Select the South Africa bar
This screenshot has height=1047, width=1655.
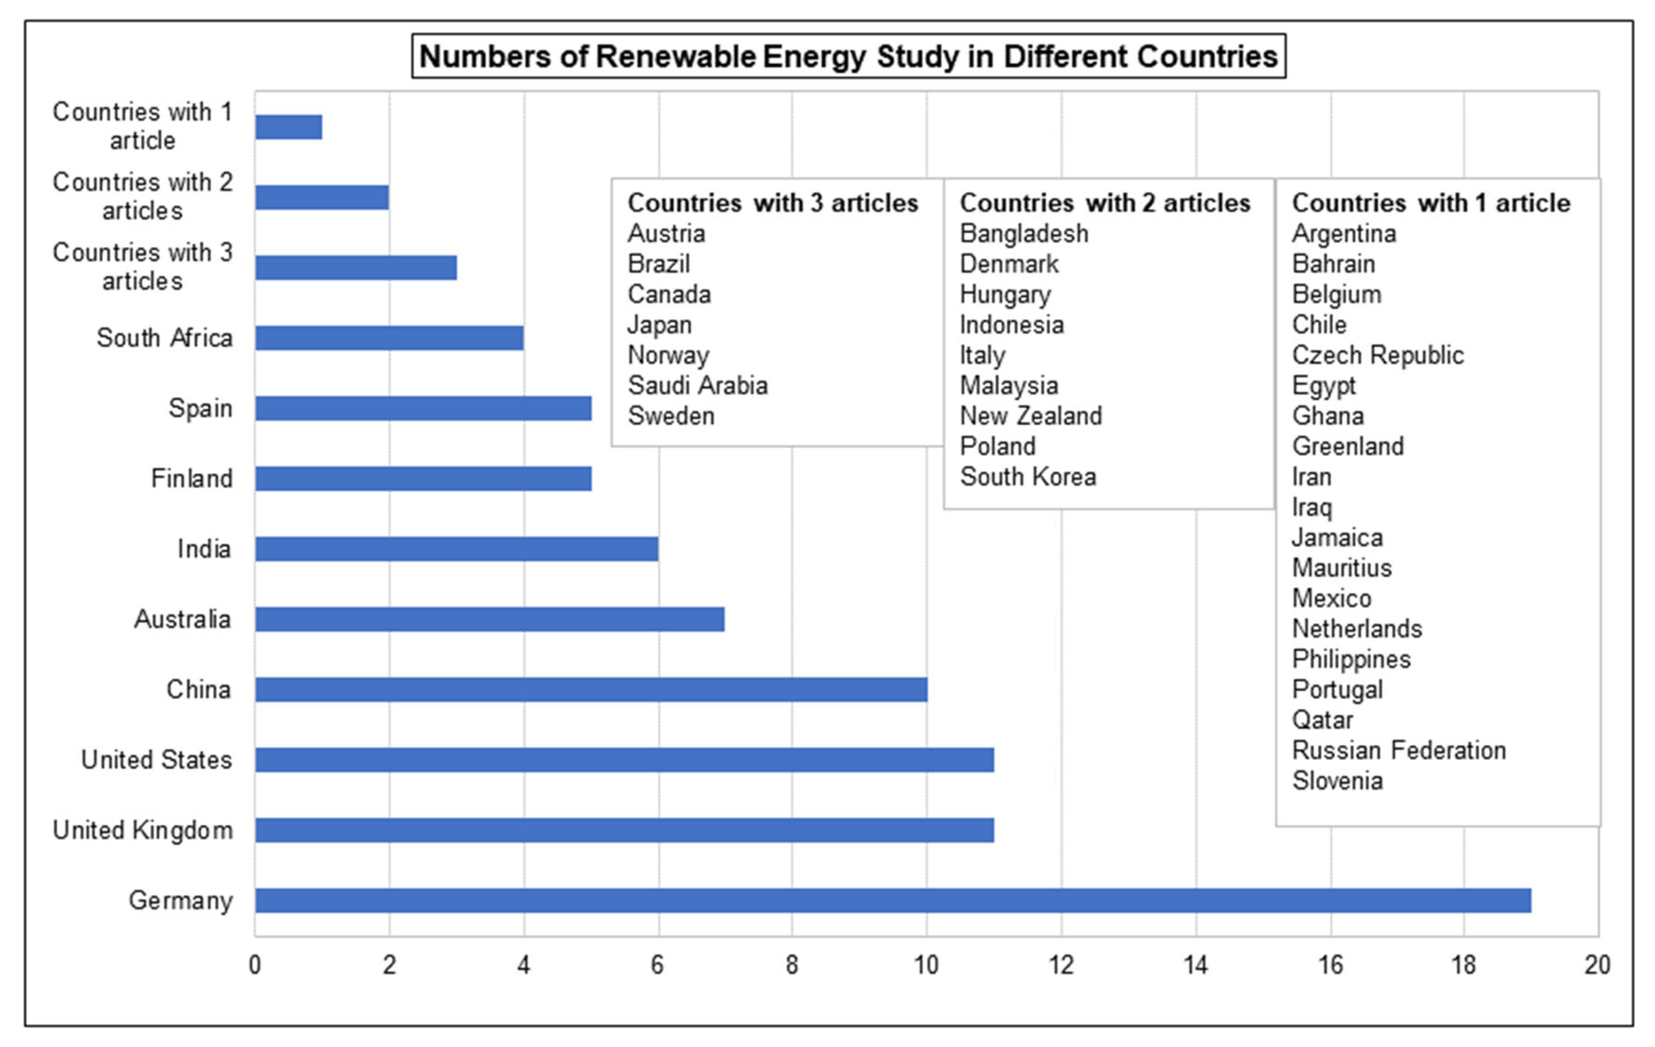pyautogui.click(x=389, y=338)
